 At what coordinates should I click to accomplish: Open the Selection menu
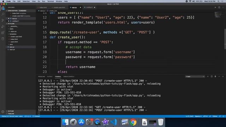pos(26,1)
